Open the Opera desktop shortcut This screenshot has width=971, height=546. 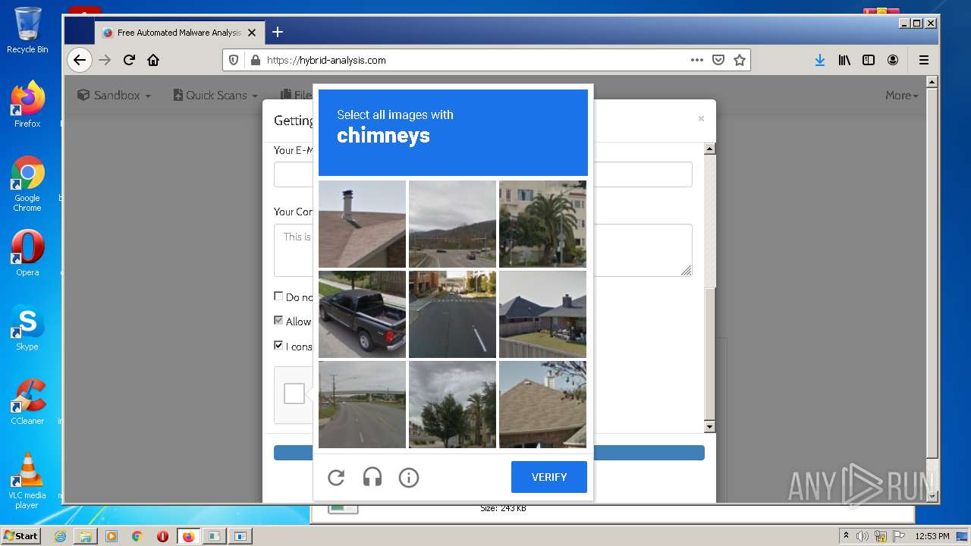pyautogui.click(x=27, y=253)
